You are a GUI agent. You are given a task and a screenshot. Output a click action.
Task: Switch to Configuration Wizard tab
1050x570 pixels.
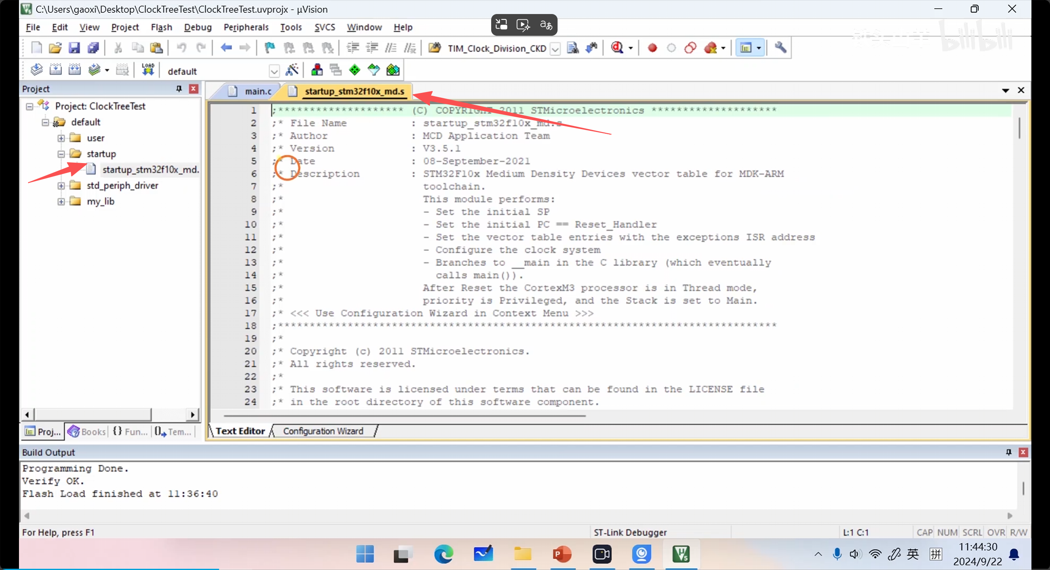coord(323,431)
